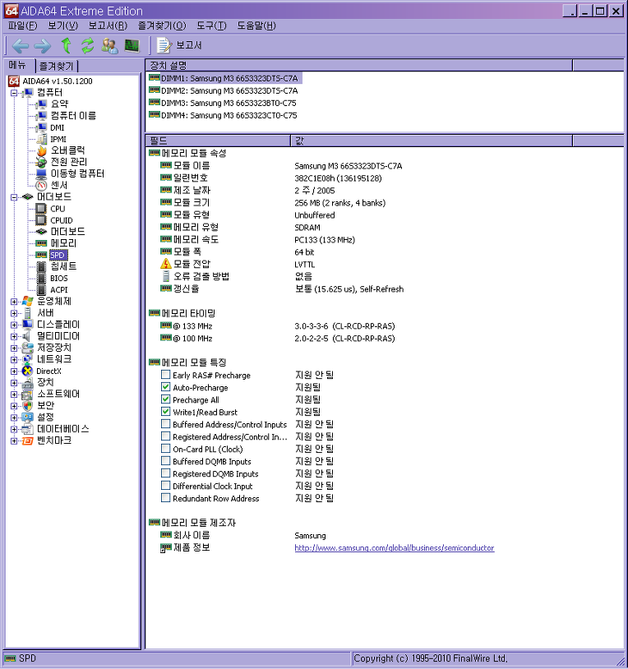Expand the 운영체제 tree node
Screen dimensions: 628x669
click(14, 302)
